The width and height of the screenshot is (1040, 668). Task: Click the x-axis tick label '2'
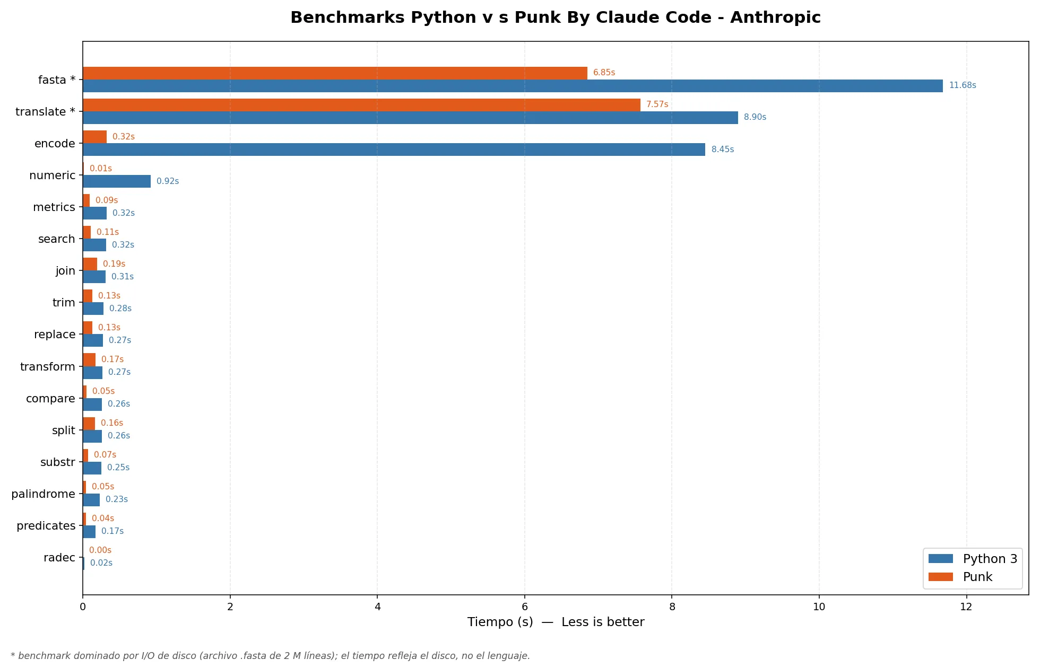click(230, 607)
